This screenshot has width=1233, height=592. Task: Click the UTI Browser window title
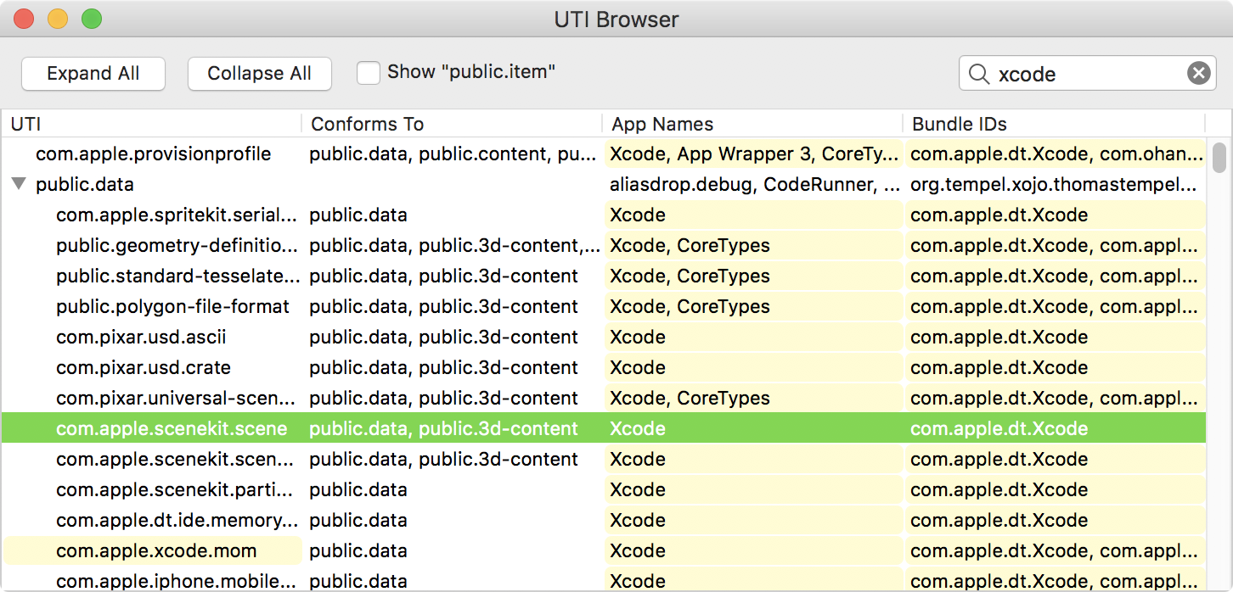616,20
